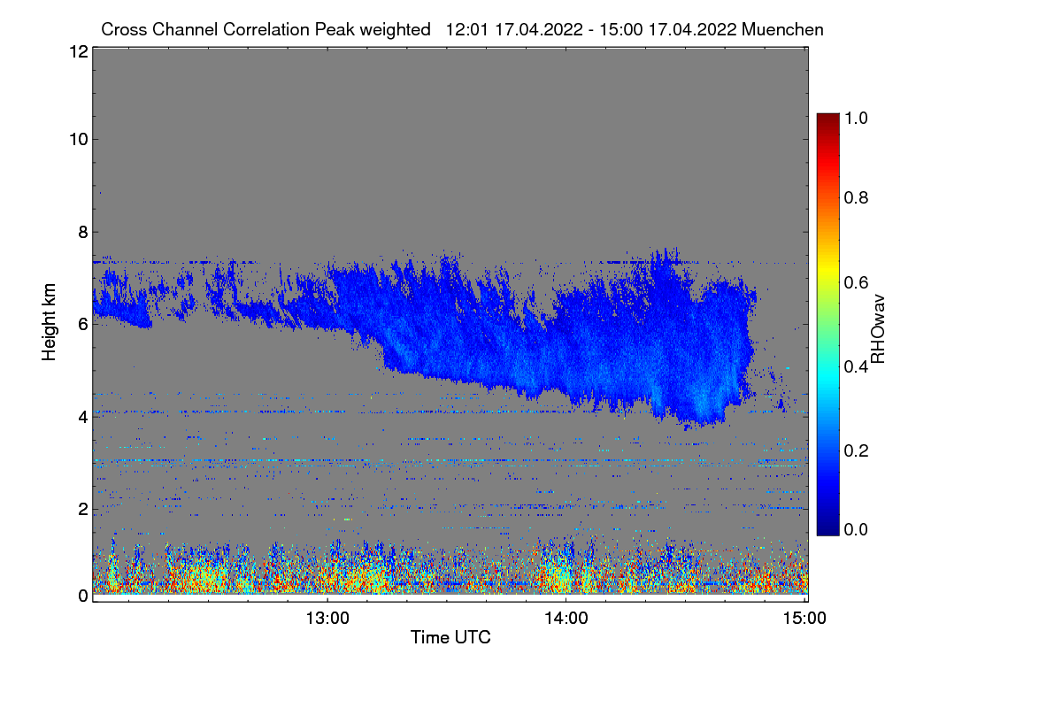Click the colorbar value '0.4'
This screenshot has height=708, width=1062.
click(x=856, y=366)
